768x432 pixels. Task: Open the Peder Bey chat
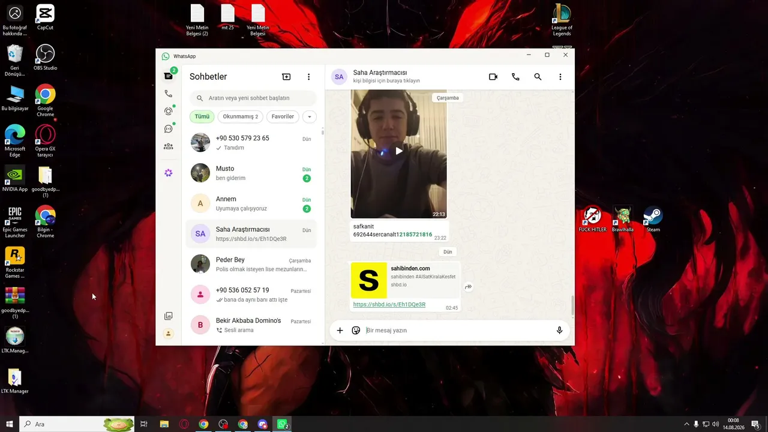point(251,264)
